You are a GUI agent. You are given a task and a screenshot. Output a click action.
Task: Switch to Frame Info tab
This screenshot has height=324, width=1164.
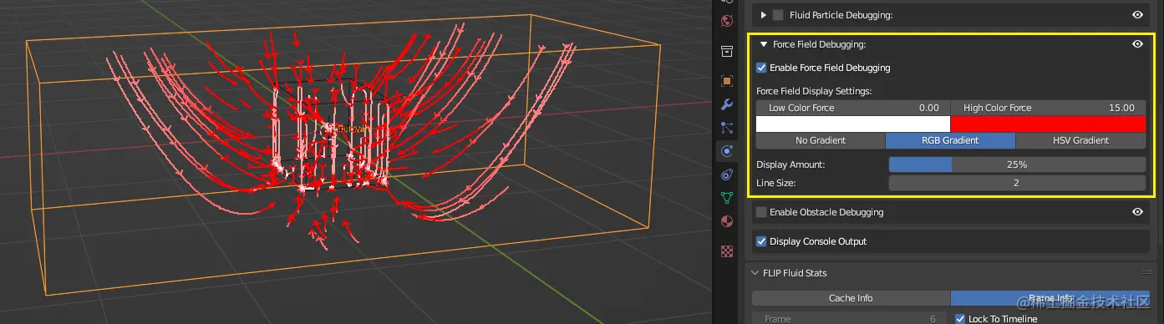[1050, 298]
